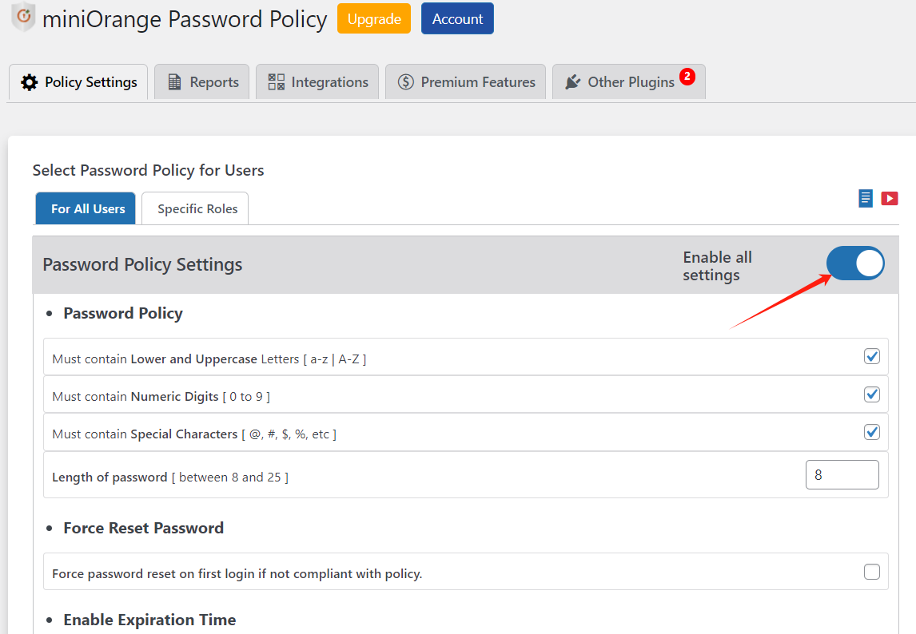Click the Other Plugins brush icon
This screenshot has width=916, height=634.
click(x=574, y=81)
